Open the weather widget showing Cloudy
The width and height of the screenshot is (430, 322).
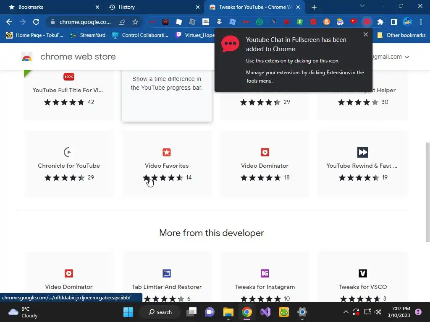pos(23,312)
